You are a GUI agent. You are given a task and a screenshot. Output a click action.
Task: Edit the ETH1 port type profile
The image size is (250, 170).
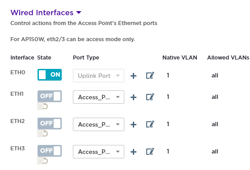(x=150, y=97)
